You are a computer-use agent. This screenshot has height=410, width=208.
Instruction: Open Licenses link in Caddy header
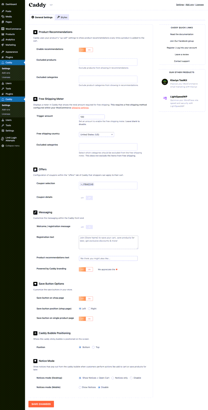pyautogui.click(x=200, y=5)
